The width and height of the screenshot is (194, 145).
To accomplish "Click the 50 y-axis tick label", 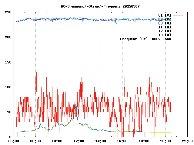I will [x=9, y=112].
